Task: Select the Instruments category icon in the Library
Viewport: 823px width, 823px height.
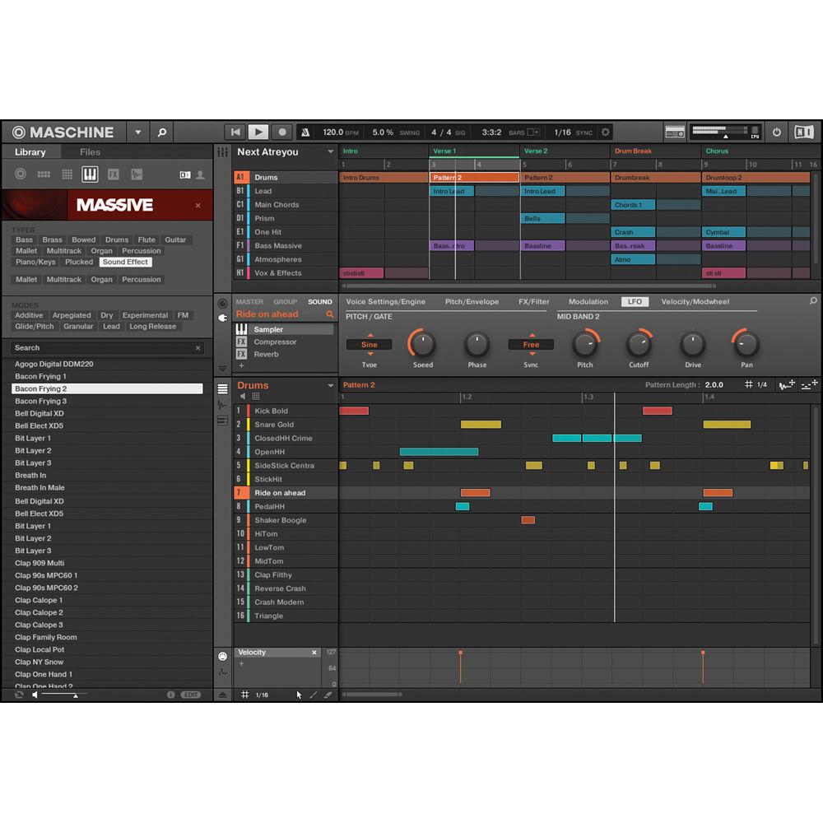Action: point(91,174)
